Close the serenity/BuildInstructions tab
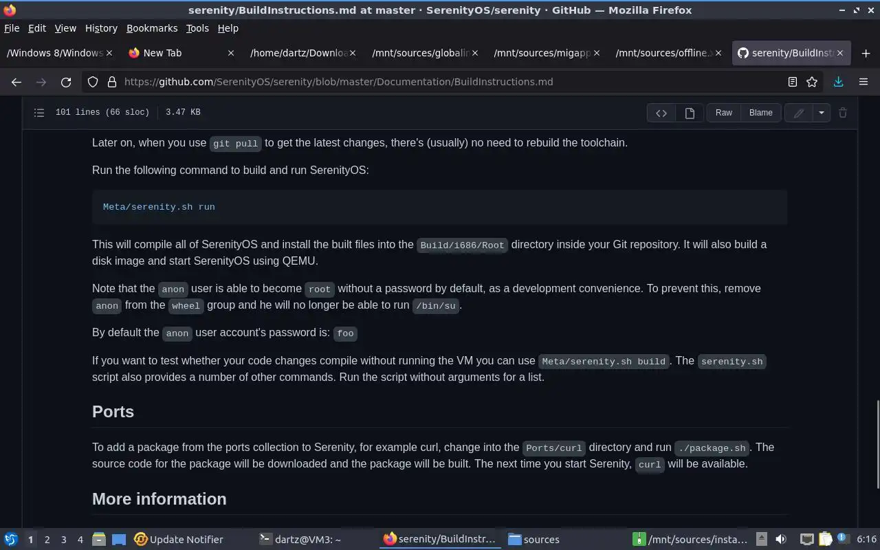Image resolution: width=880 pixels, height=550 pixels. point(839,53)
